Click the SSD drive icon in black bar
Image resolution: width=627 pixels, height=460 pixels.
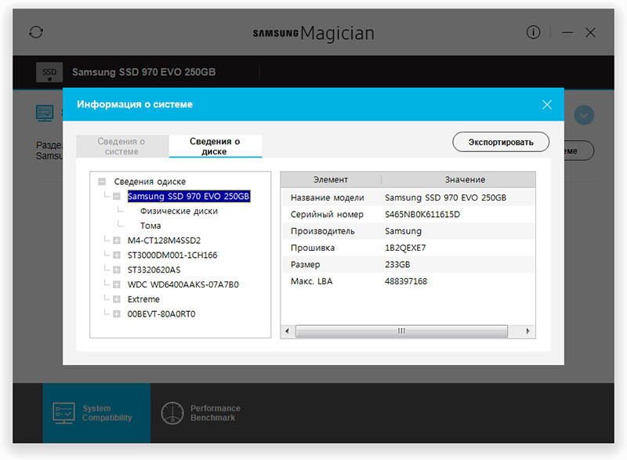pyautogui.click(x=49, y=72)
